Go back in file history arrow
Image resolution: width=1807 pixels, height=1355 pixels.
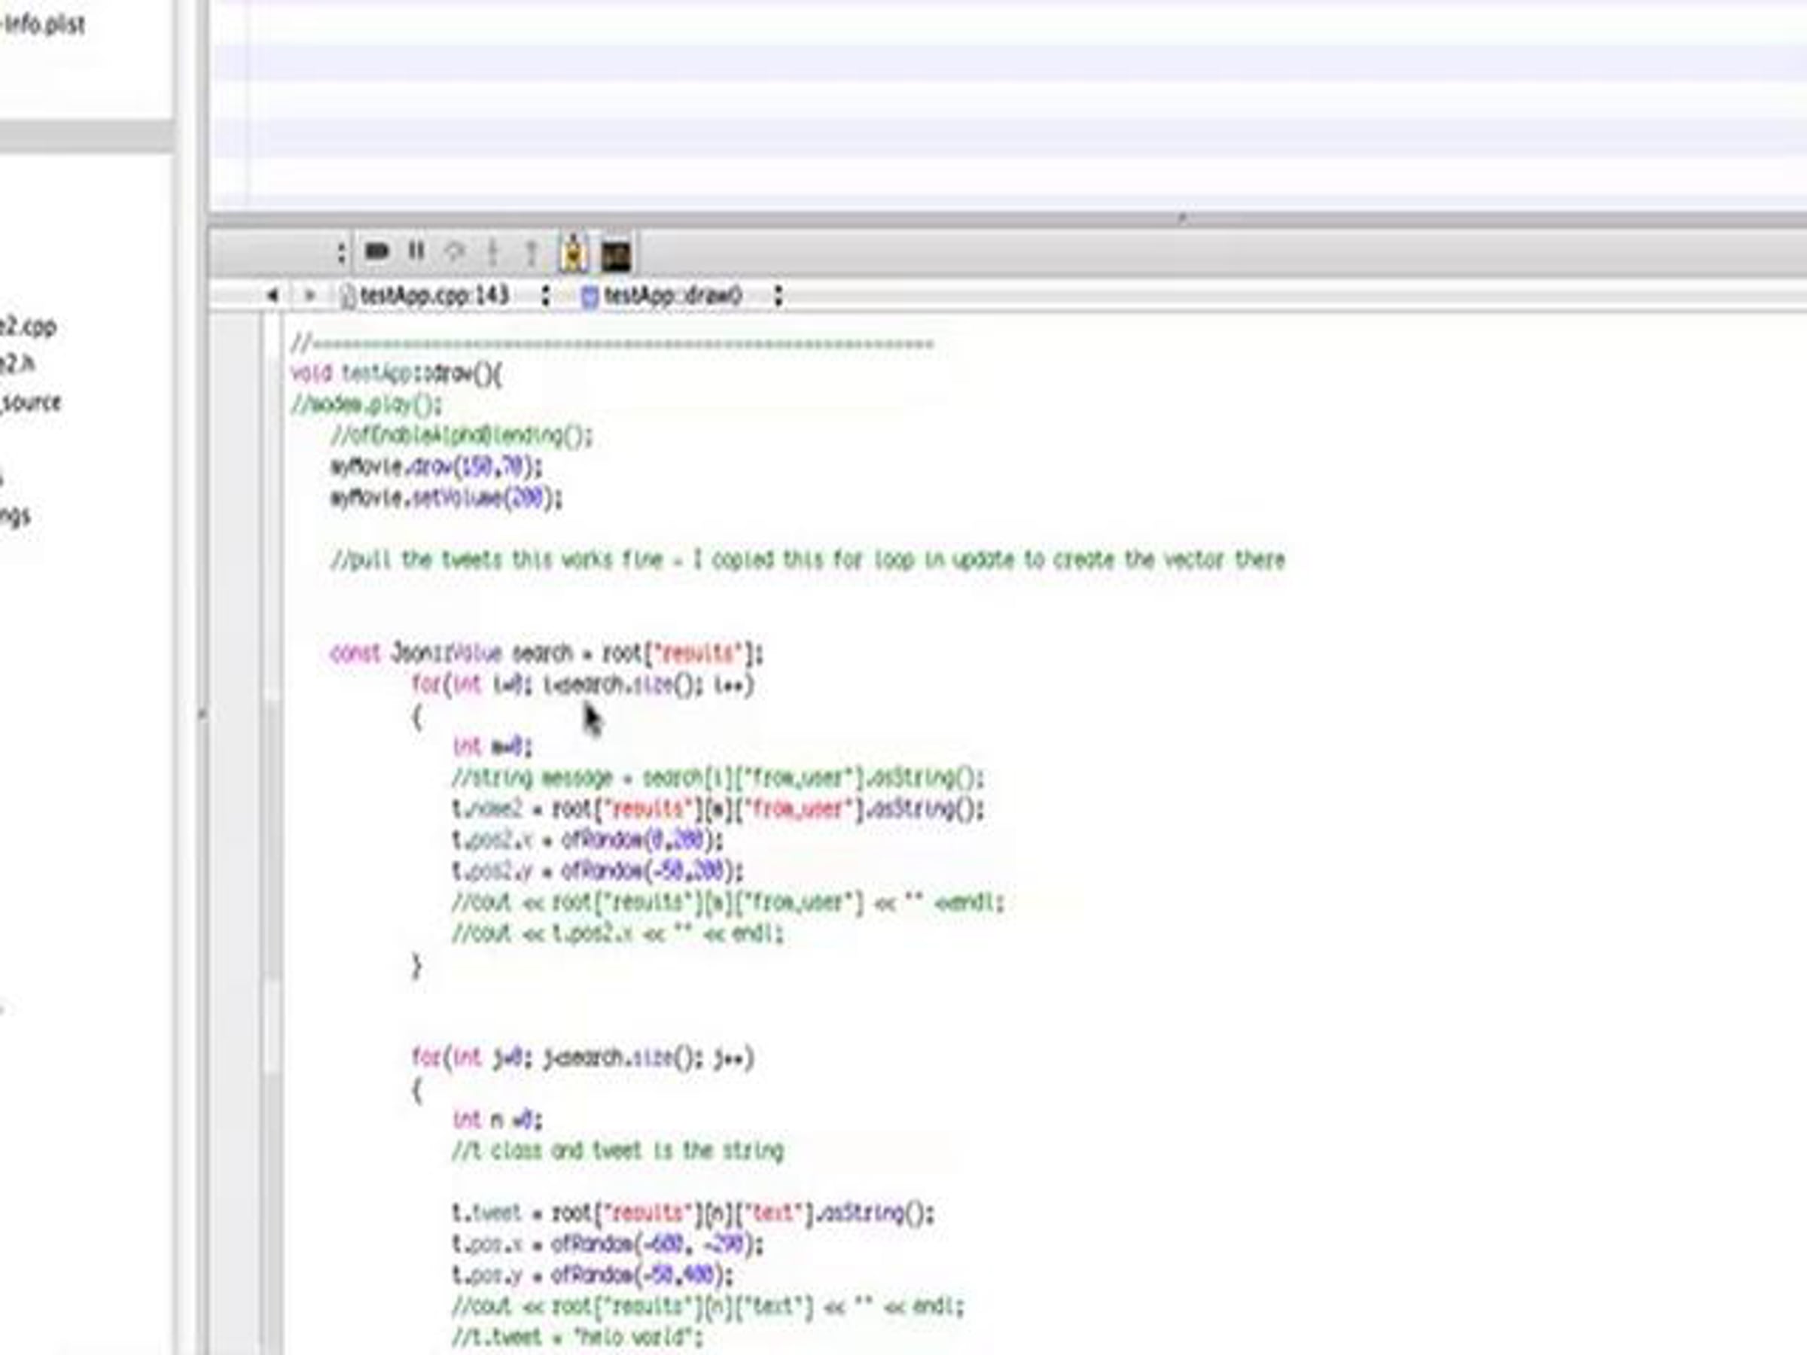coord(272,295)
